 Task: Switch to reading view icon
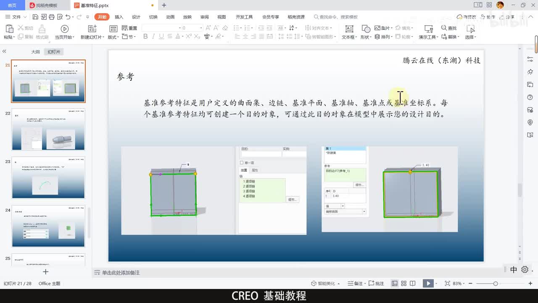click(413, 284)
